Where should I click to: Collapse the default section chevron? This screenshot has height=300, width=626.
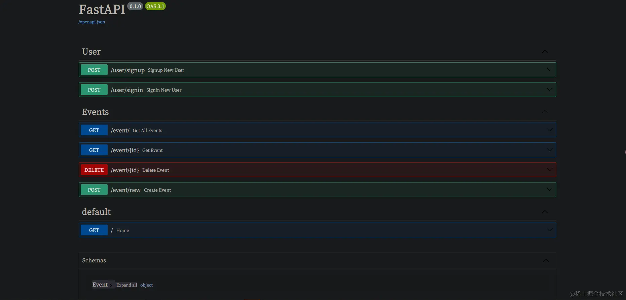[545, 212]
